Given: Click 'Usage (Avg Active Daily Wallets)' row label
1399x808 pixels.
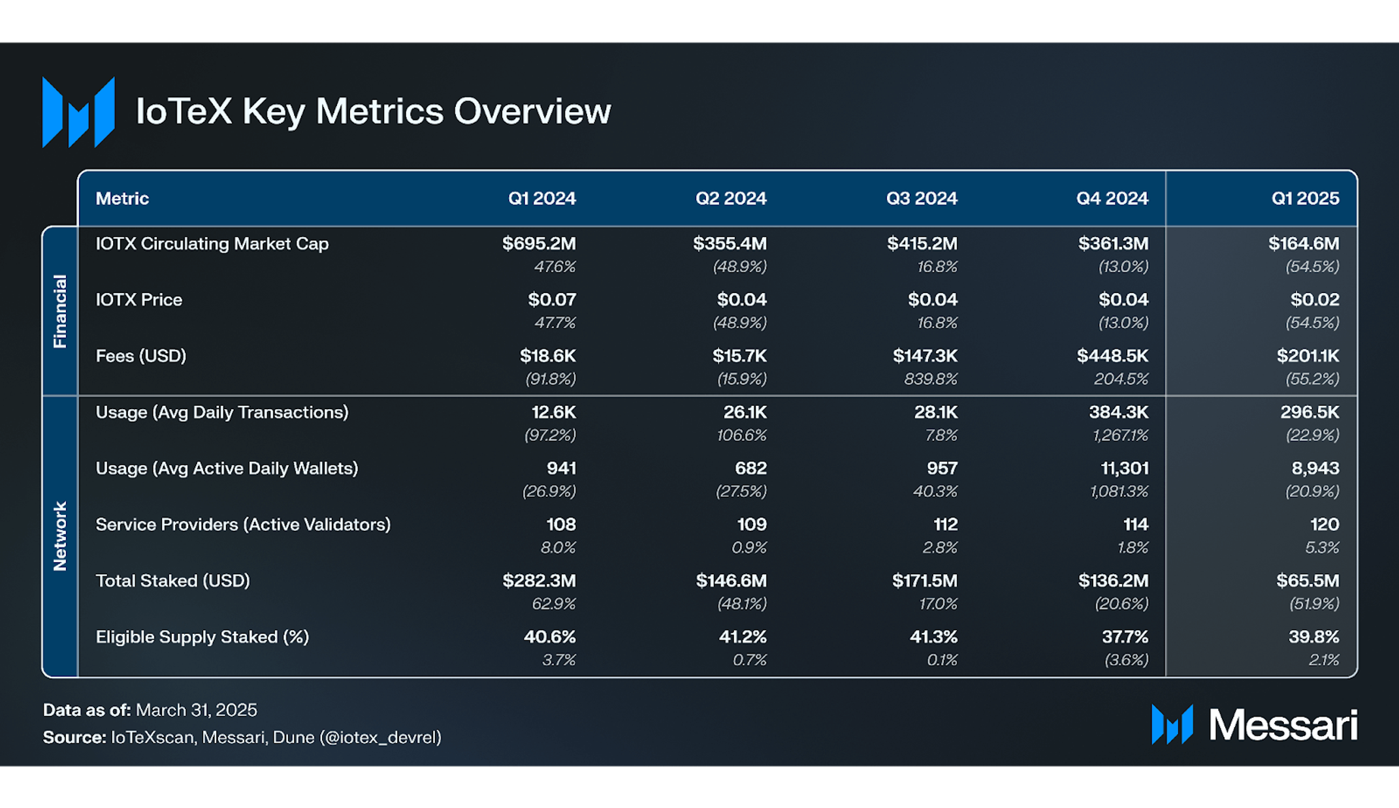Looking at the screenshot, I should pyautogui.click(x=227, y=469).
